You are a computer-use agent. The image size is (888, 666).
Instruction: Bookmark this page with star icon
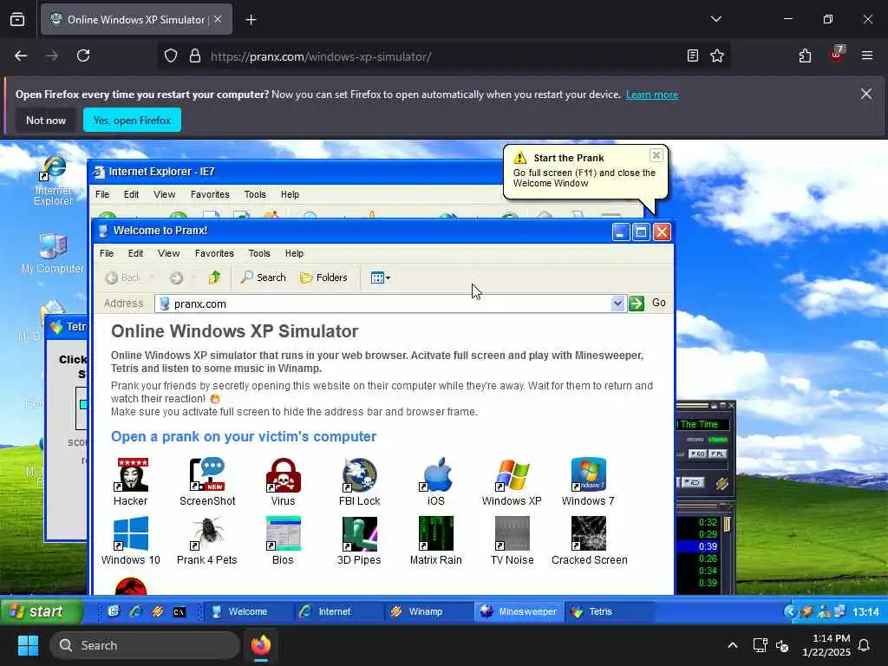point(717,55)
